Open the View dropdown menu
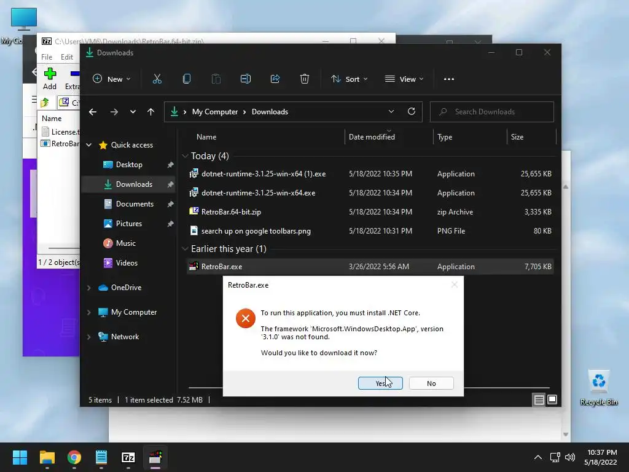The width and height of the screenshot is (629, 472). pos(404,79)
